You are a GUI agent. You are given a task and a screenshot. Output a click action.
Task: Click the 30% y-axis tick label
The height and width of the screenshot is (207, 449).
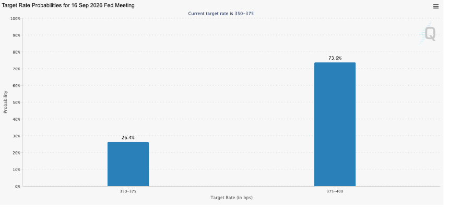coord(16,136)
